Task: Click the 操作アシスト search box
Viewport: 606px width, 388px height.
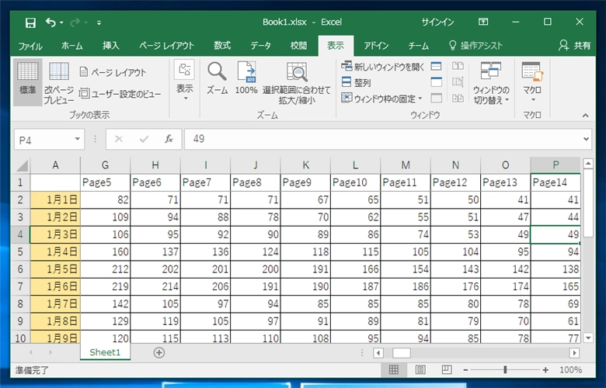Action: coord(475,46)
